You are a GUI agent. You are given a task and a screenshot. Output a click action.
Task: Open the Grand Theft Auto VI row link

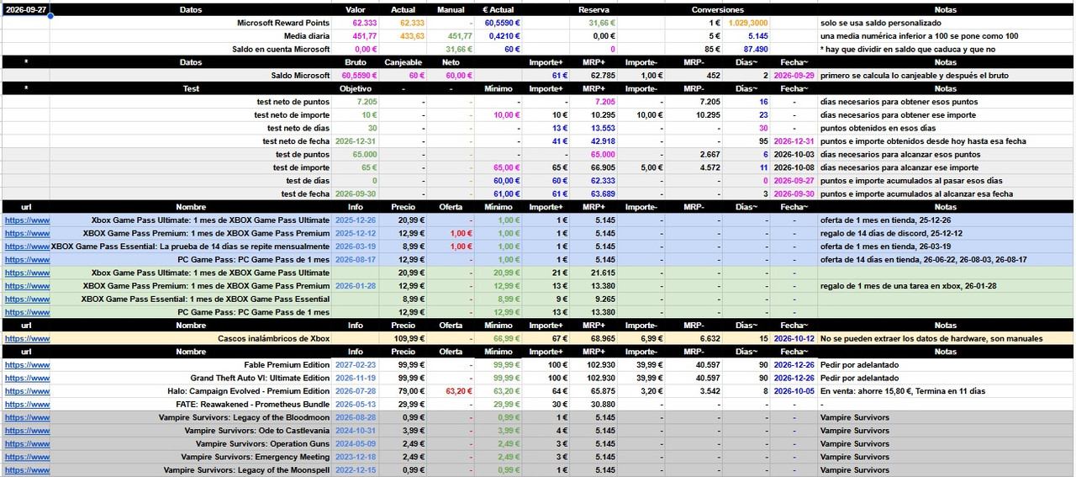click(27, 379)
